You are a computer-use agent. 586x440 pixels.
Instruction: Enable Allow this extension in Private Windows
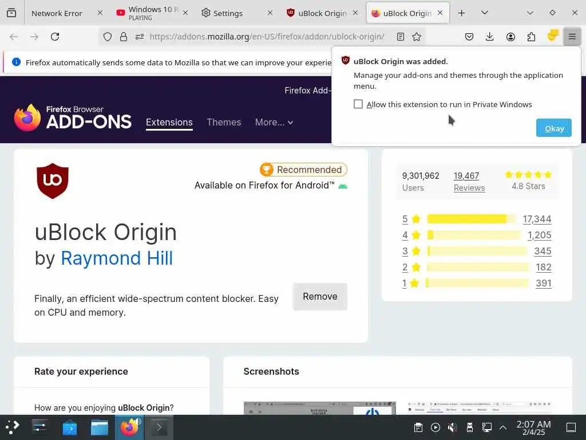(358, 104)
